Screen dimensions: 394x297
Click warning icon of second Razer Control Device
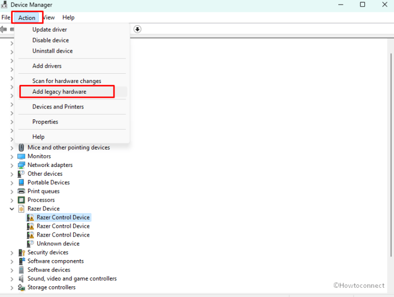[x=30, y=226]
